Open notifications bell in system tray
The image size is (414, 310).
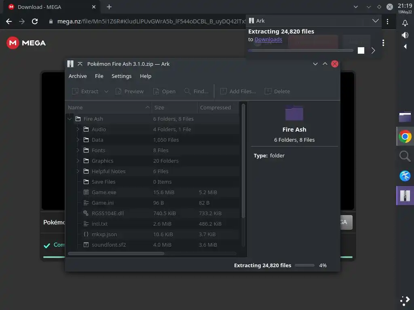coord(405,23)
